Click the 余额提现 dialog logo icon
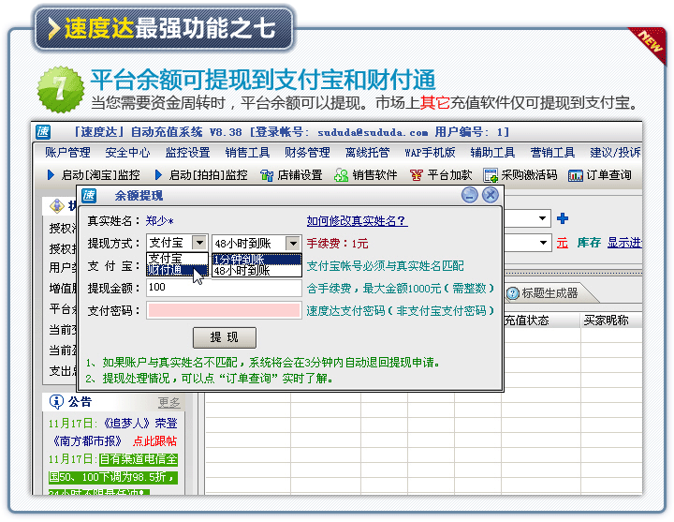674x522 pixels. coord(89,195)
